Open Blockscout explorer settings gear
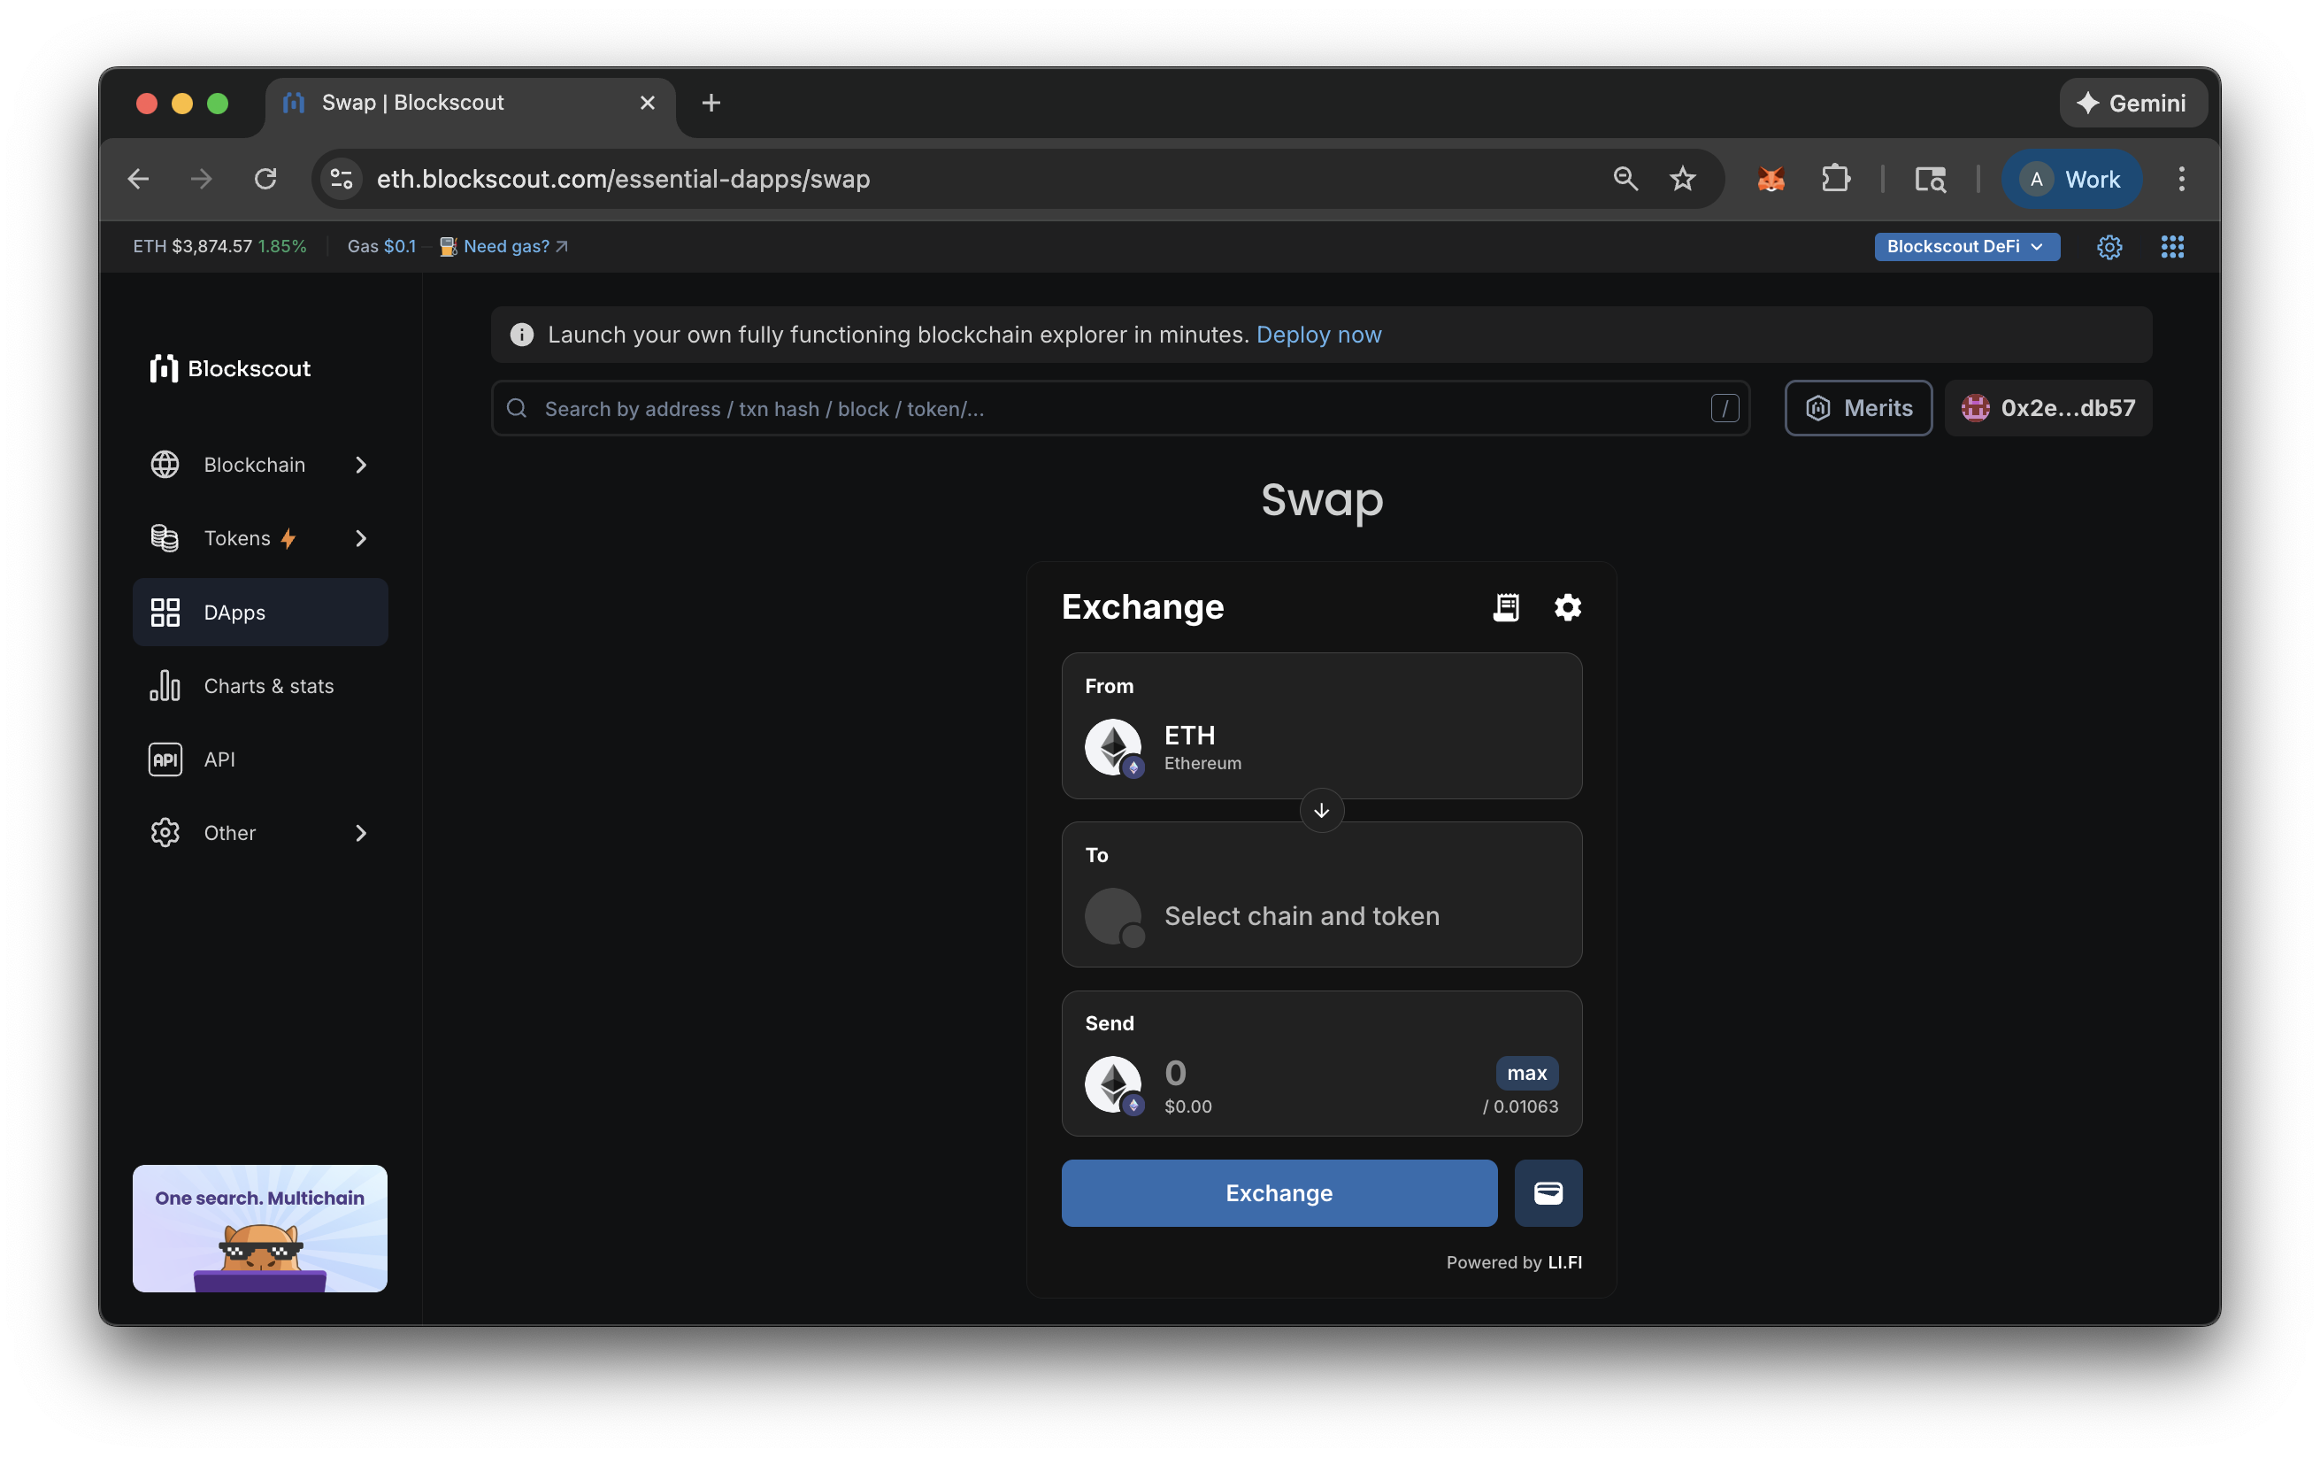The width and height of the screenshot is (2320, 1457). point(2110,247)
